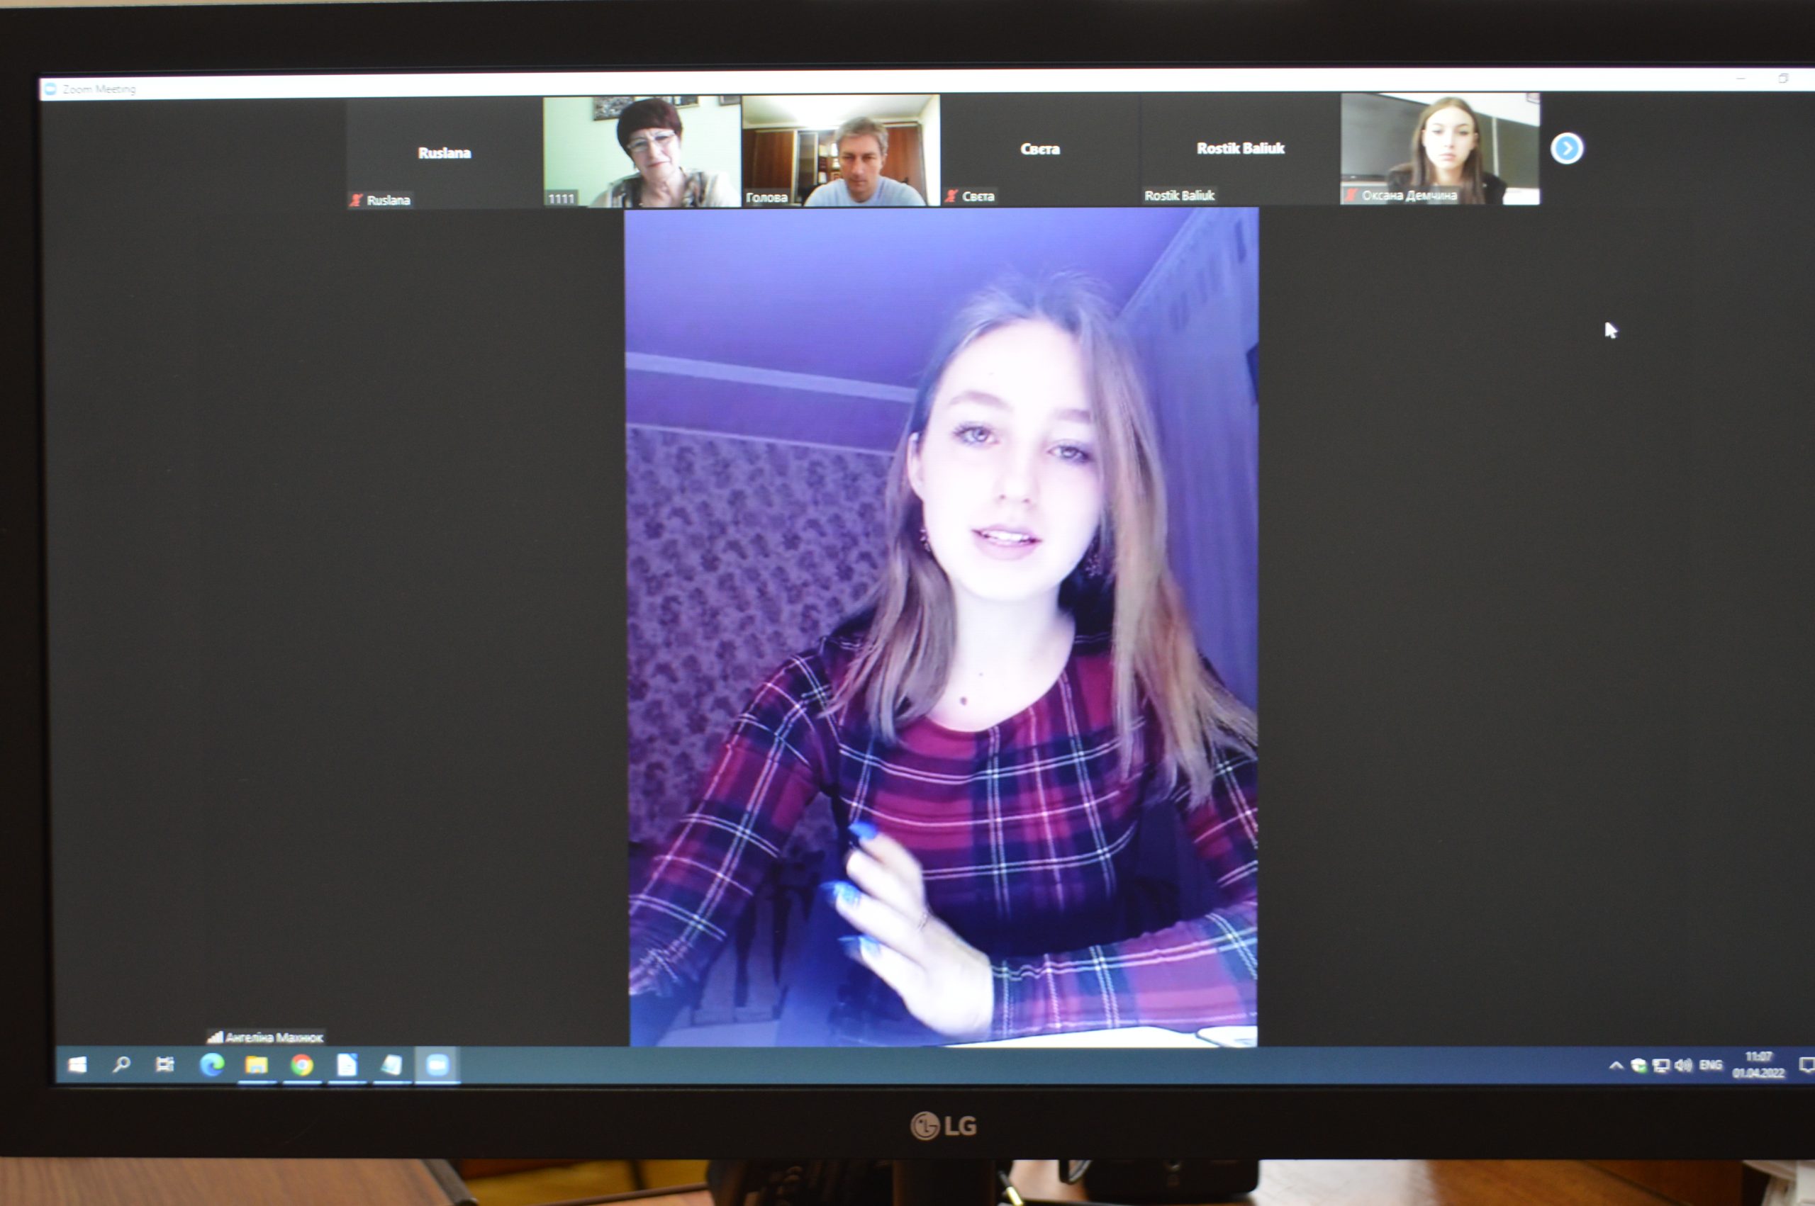Select the Оксана Демчина video thumbnail
1815x1206 pixels.
point(1439,150)
